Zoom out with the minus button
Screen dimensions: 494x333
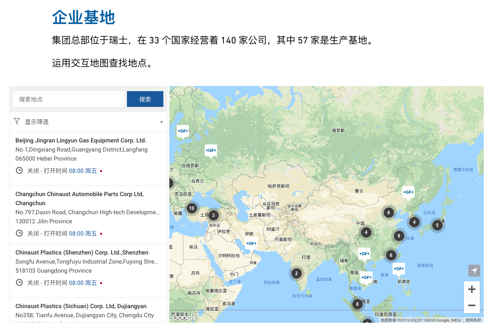pyautogui.click(x=471, y=305)
